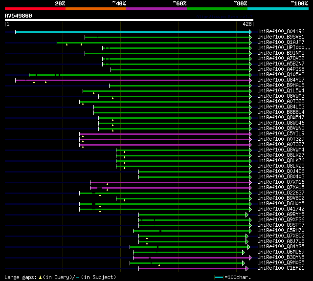View entry UniRef100_O80403
Screen dimensions: 313x281
coord(281,177)
